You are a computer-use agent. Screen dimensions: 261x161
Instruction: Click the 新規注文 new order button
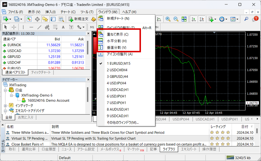78,19
